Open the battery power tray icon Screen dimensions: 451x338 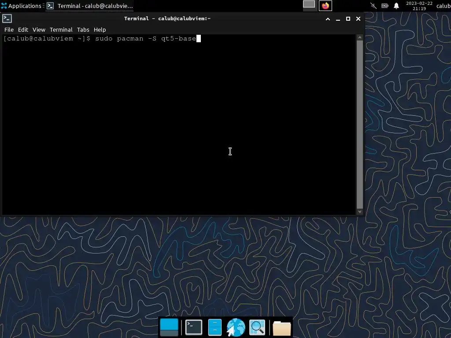tap(385, 6)
